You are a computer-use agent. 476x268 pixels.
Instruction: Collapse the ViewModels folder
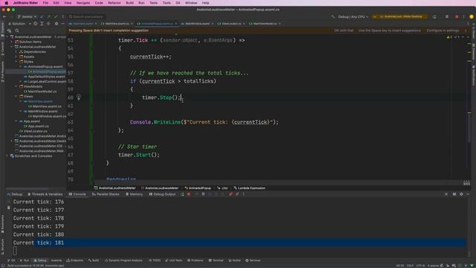pyautogui.click(x=16, y=86)
